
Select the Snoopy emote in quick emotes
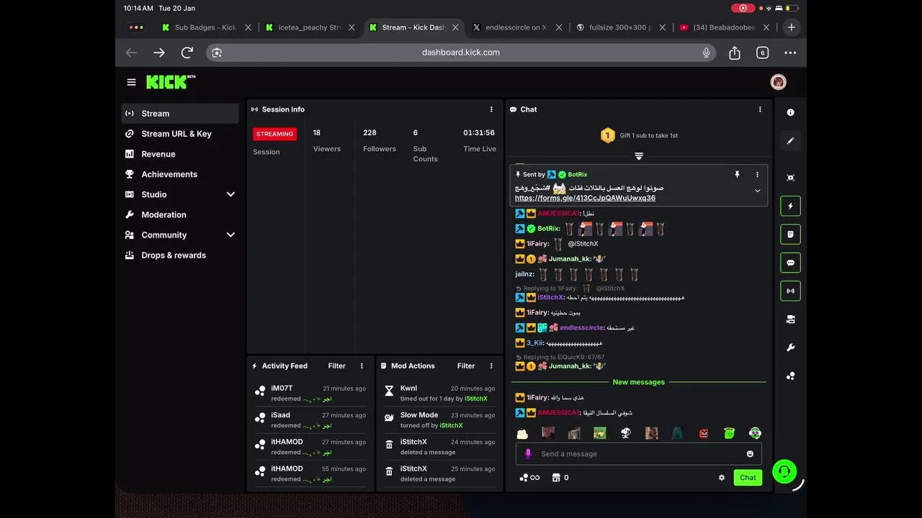(x=626, y=433)
